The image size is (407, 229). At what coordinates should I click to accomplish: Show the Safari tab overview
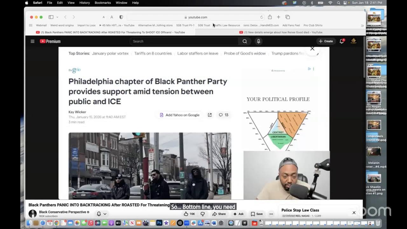tap(287, 17)
